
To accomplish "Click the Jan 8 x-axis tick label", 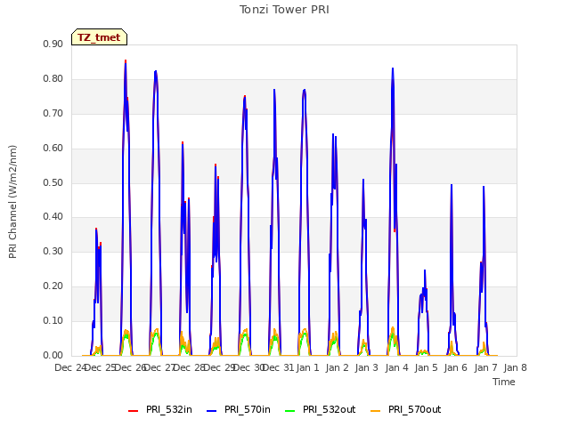I will pos(516,367).
